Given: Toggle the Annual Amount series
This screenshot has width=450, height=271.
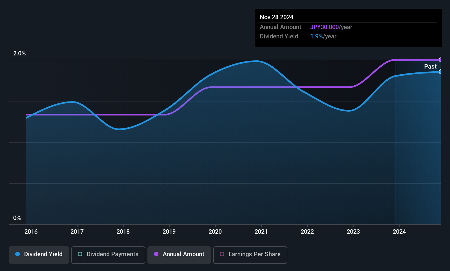Looking at the screenshot, I should 179,255.
